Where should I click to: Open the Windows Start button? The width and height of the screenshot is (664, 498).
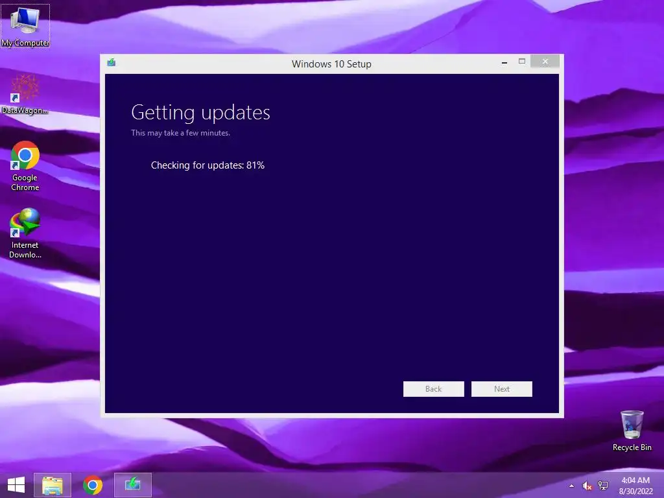pyautogui.click(x=16, y=485)
